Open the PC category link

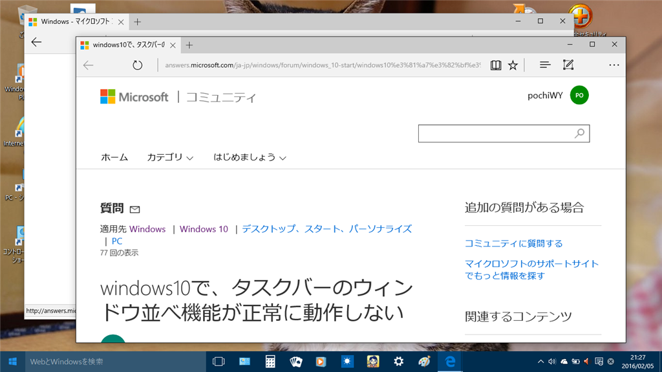point(117,241)
